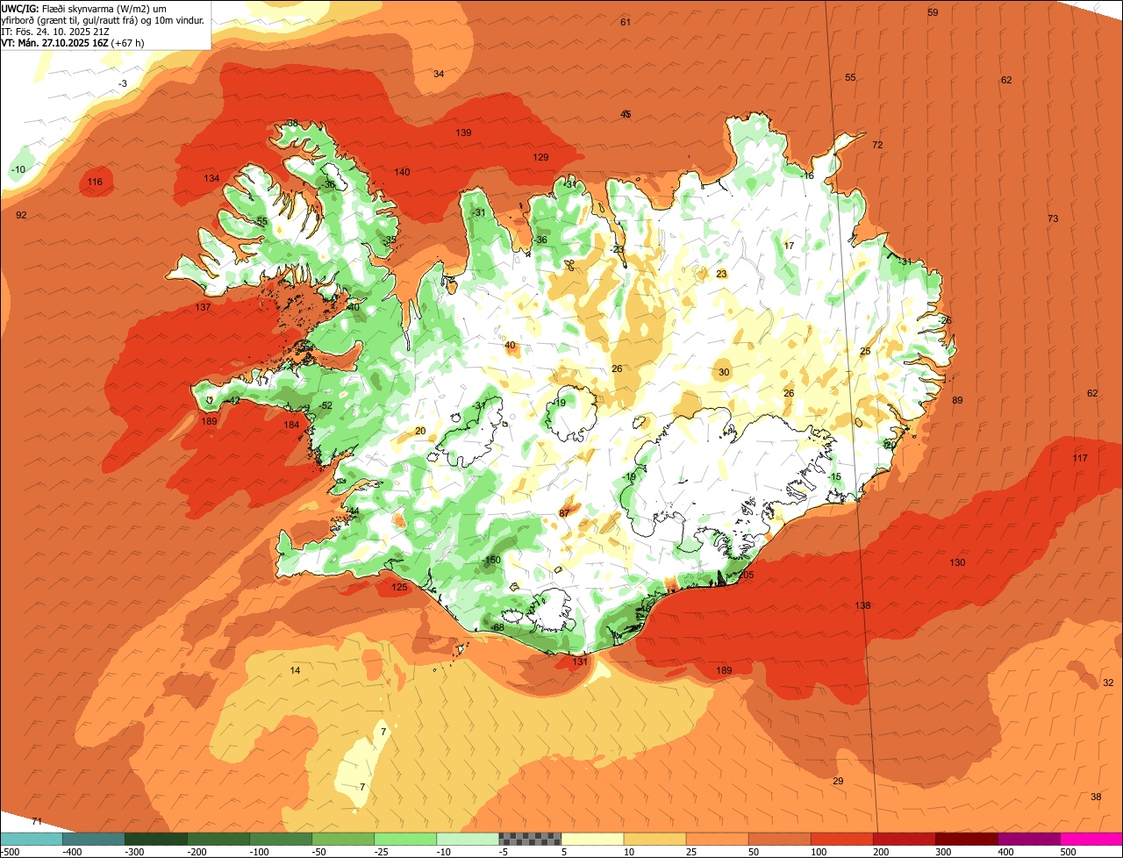The height and width of the screenshot is (858, 1123).
Task: Click the light teal -500 to -400 legend swatch
Action: click(31, 839)
